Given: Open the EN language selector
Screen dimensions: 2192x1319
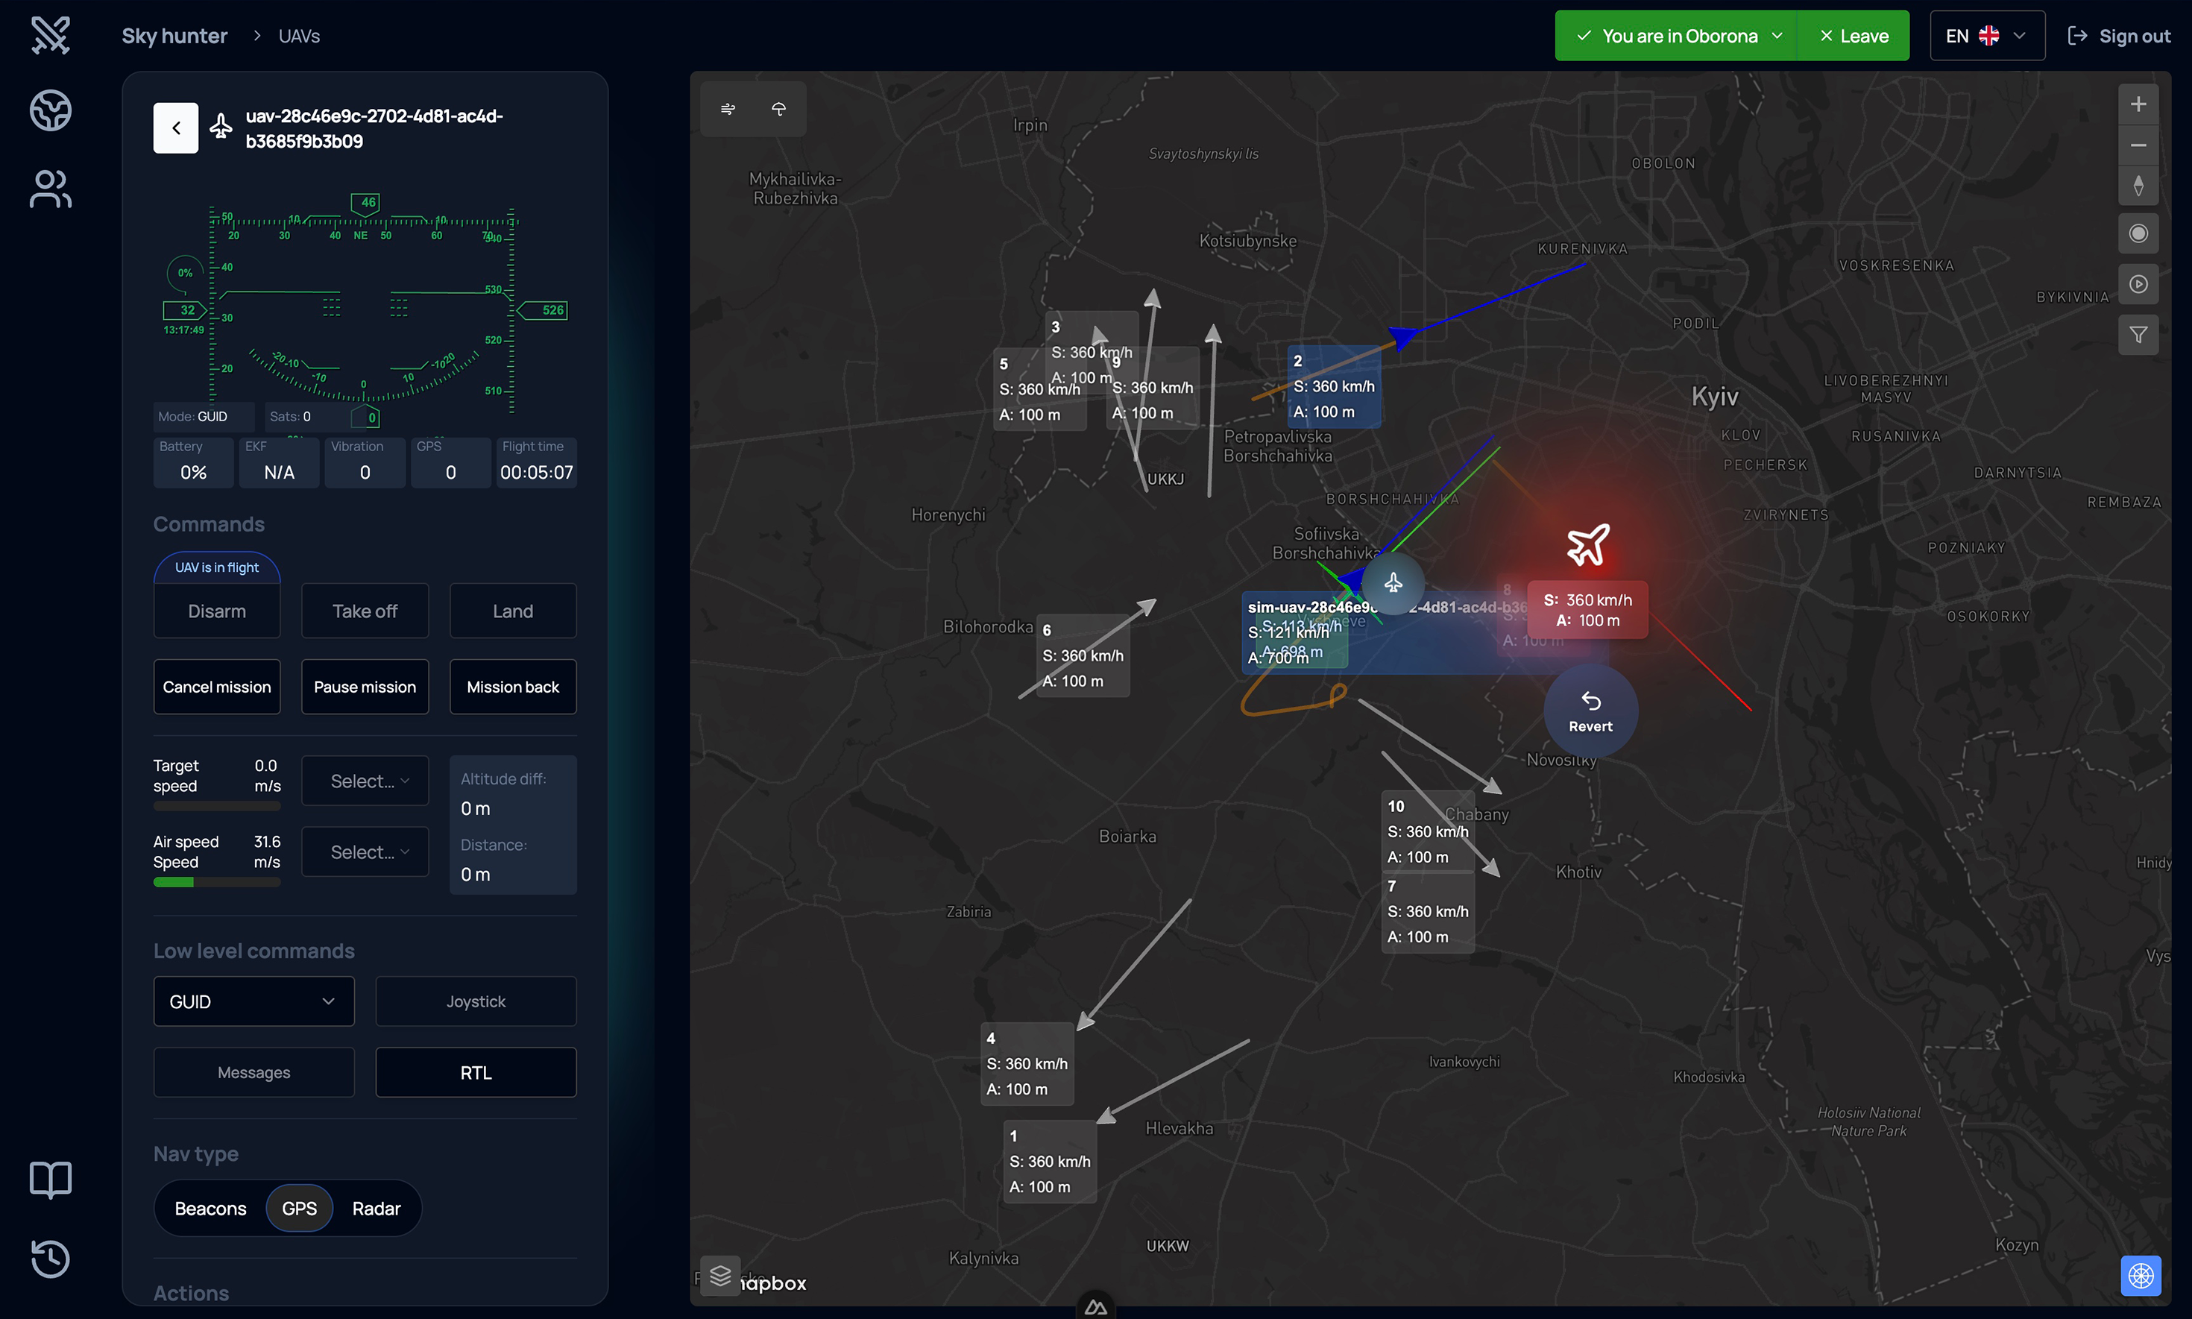Looking at the screenshot, I should [x=1986, y=36].
